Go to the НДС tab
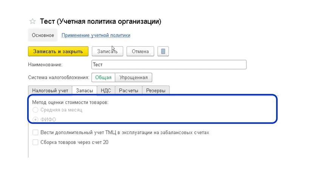 click(106, 90)
